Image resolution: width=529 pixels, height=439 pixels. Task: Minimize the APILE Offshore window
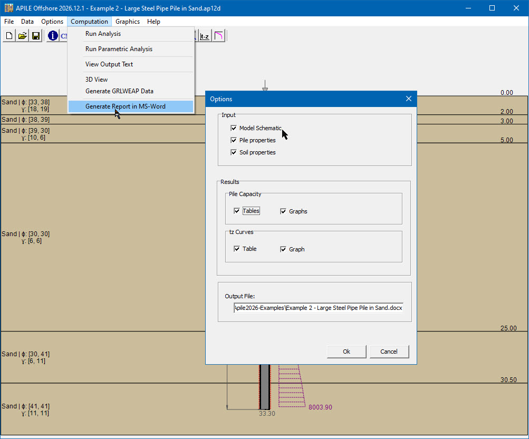[468, 8]
